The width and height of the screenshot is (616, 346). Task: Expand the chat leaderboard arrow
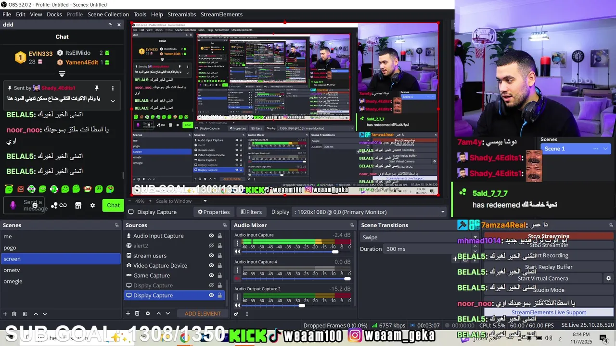pos(62,74)
